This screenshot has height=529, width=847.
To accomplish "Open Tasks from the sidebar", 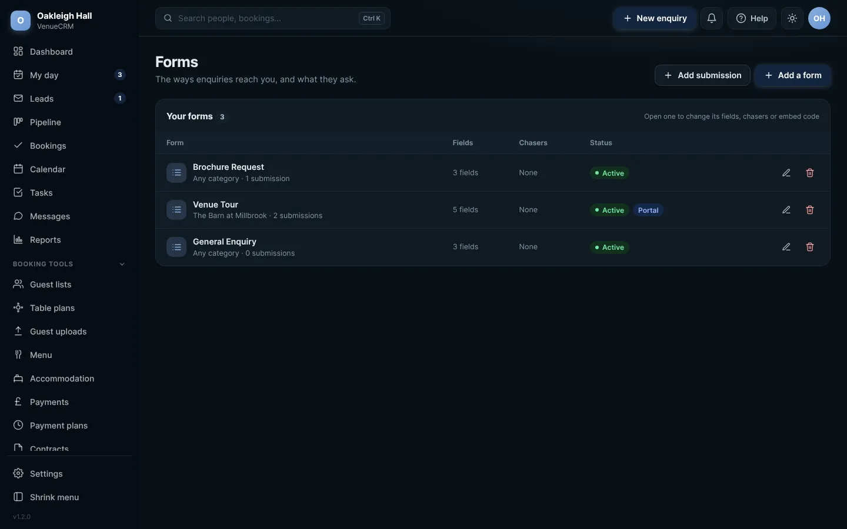I will [x=69, y=193].
